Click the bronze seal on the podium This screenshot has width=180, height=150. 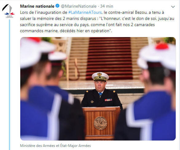(100, 123)
